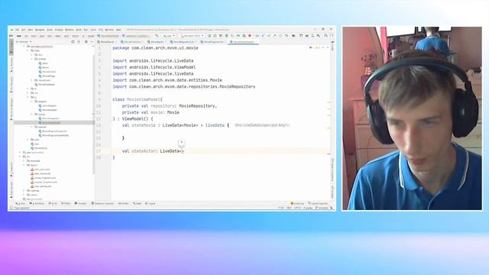Collapse the movie package in tree
Screen dimensions: 489x275
32,114
